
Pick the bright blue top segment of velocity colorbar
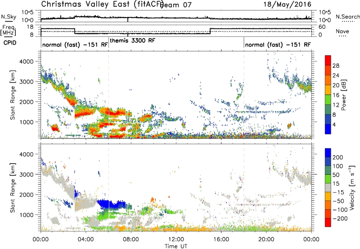[x=328, y=153]
